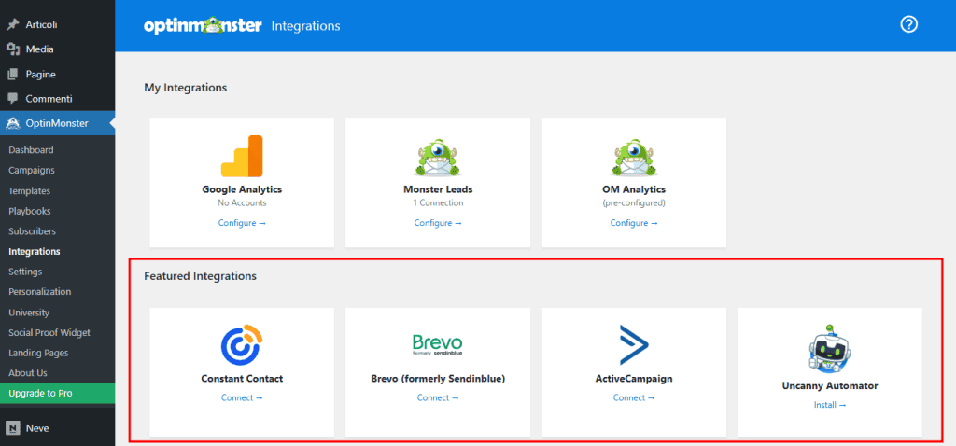Click the Brevo logo
Image resolution: width=956 pixels, height=446 pixels.
click(x=438, y=345)
